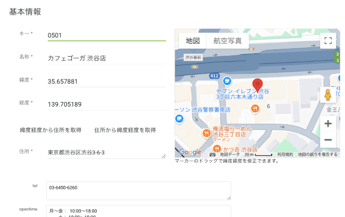Zoom out on the map

point(328,140)
